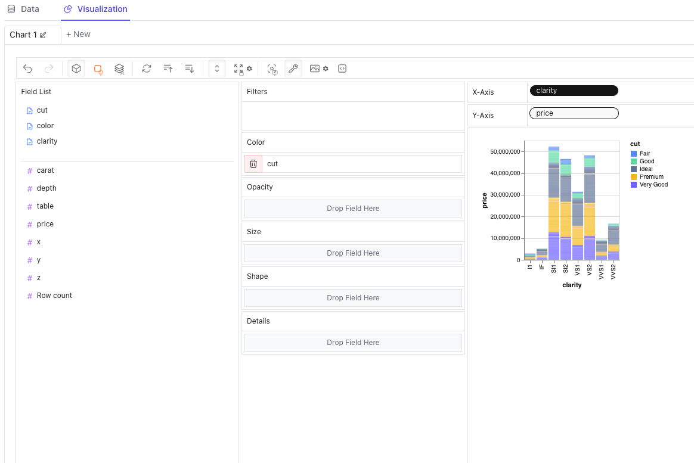Select the y measure field
Screen dimensions: 694x463
point(39,260)
